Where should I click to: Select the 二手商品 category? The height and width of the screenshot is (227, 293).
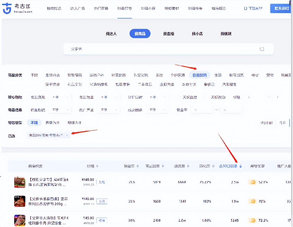pyautogui.click(x=145, y=84)
